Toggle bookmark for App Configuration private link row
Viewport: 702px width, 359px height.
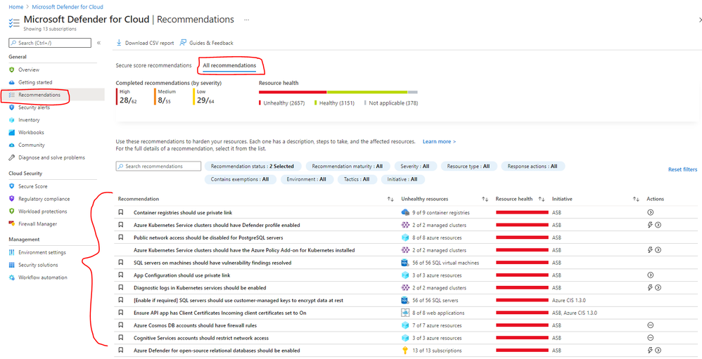pyautogui.click(x=120, y=275)
